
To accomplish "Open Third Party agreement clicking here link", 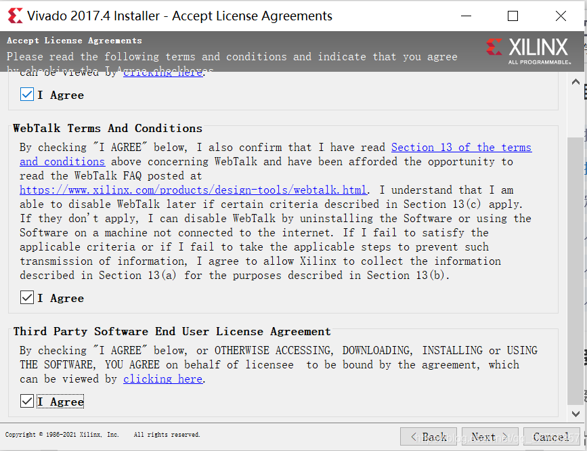I will click(163, 379).
